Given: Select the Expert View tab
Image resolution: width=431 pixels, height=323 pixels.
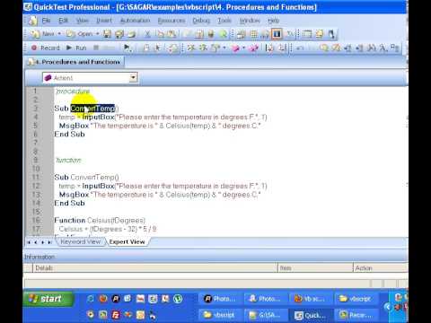Looking at the screenshot, I should click(x=127, y=241).
